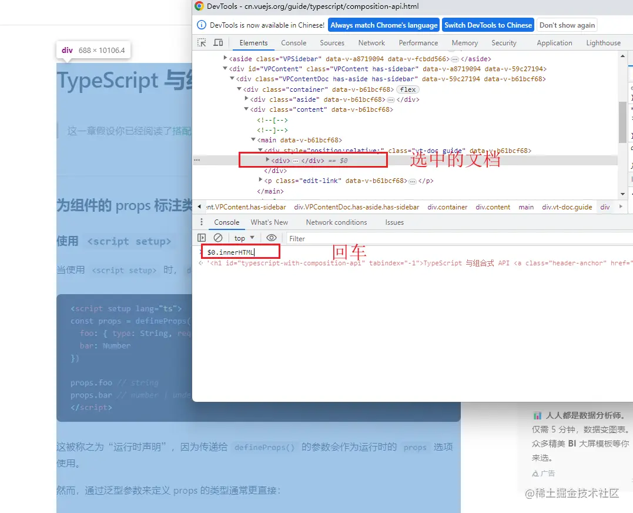Viewport: 633px width, 513px height.
Task: Click Switch DevTools to Chinese button
Action: tap(488, 25)
